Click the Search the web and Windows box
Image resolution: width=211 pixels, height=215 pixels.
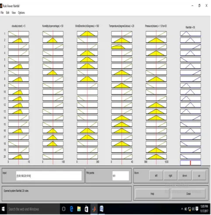tap(33, 209)
